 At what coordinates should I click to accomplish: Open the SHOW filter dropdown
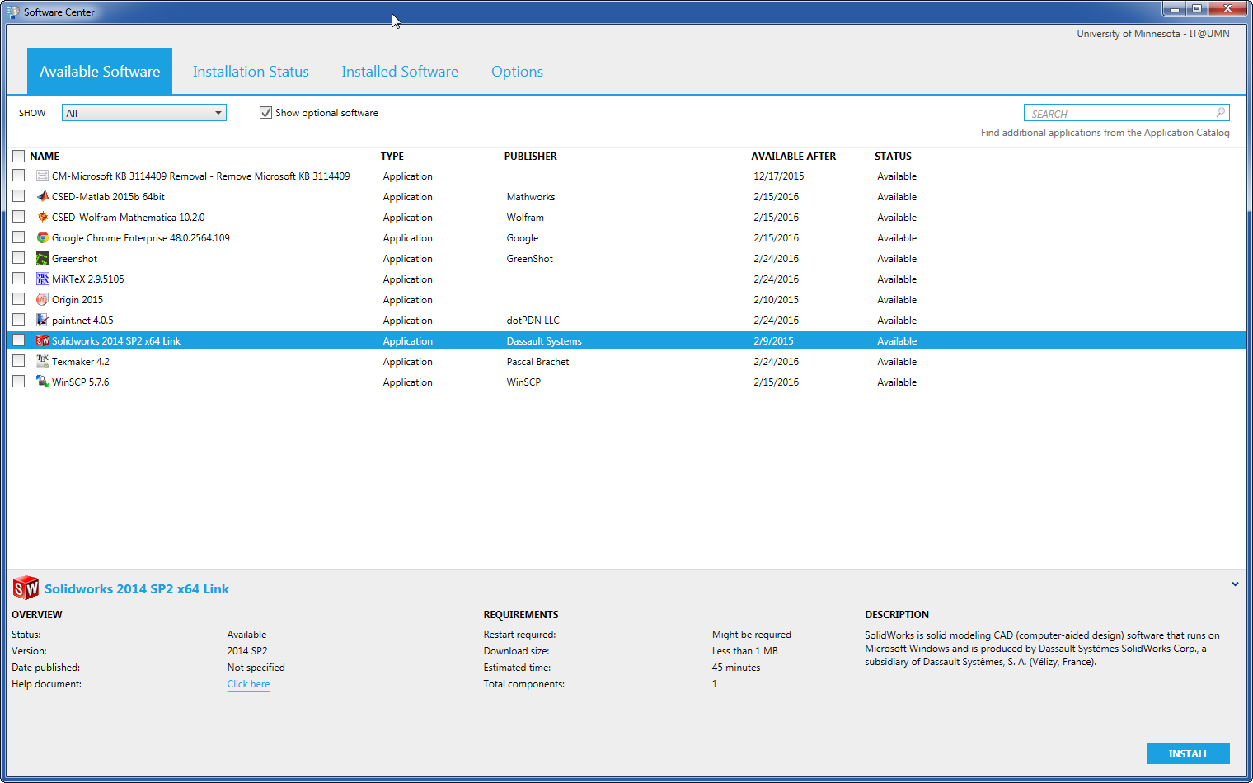144,113
